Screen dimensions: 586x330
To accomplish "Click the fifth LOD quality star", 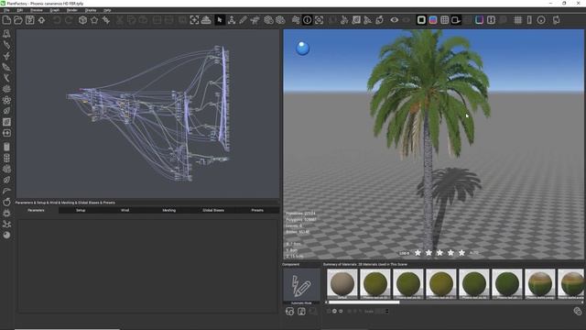I will [461, 253].
